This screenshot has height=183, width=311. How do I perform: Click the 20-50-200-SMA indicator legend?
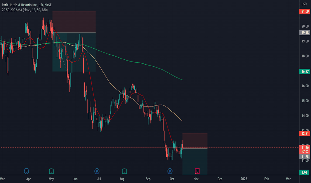(x=25, y=10)
